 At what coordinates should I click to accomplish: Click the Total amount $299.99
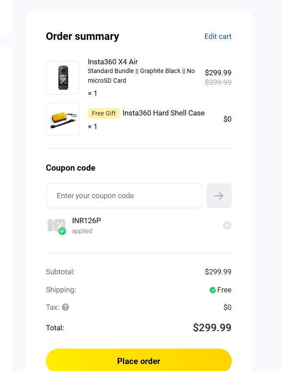pos(212,328)
